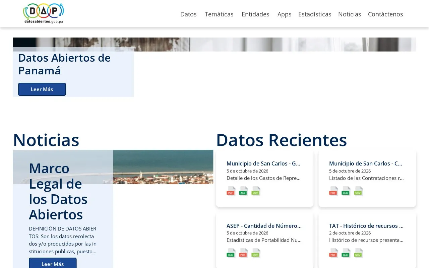The width and height of the screenshot is (429, 268).
Task: Open the XLS file in the ASEP card
Action: click(231, 253)
